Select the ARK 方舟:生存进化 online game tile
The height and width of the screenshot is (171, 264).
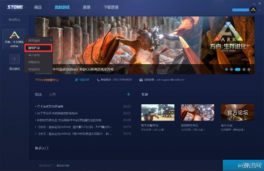[14, 39]
